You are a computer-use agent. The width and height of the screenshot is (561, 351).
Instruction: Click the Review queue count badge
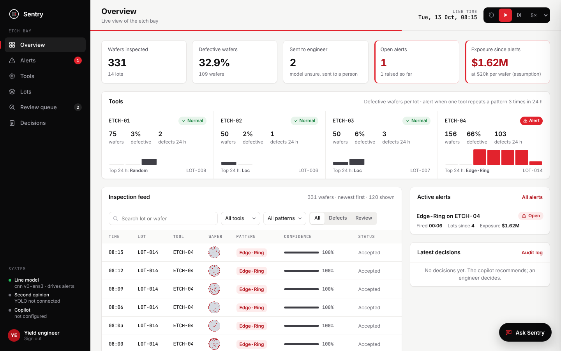point(78,107)
